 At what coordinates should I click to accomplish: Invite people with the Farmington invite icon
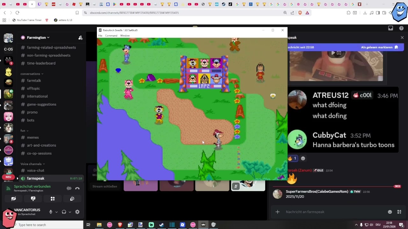pos(80,38)
